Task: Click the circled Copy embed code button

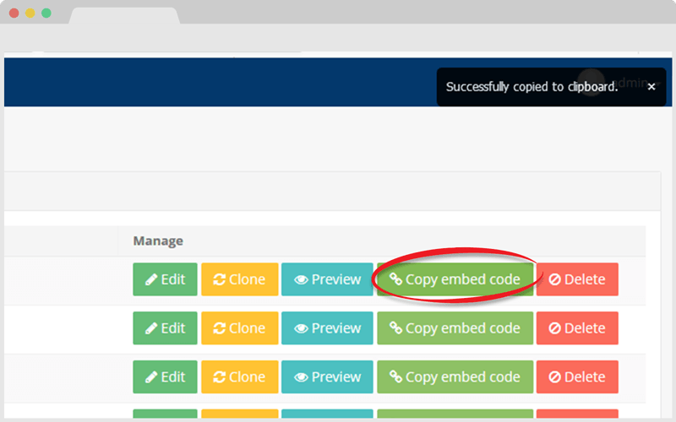Action: [455, 279]
